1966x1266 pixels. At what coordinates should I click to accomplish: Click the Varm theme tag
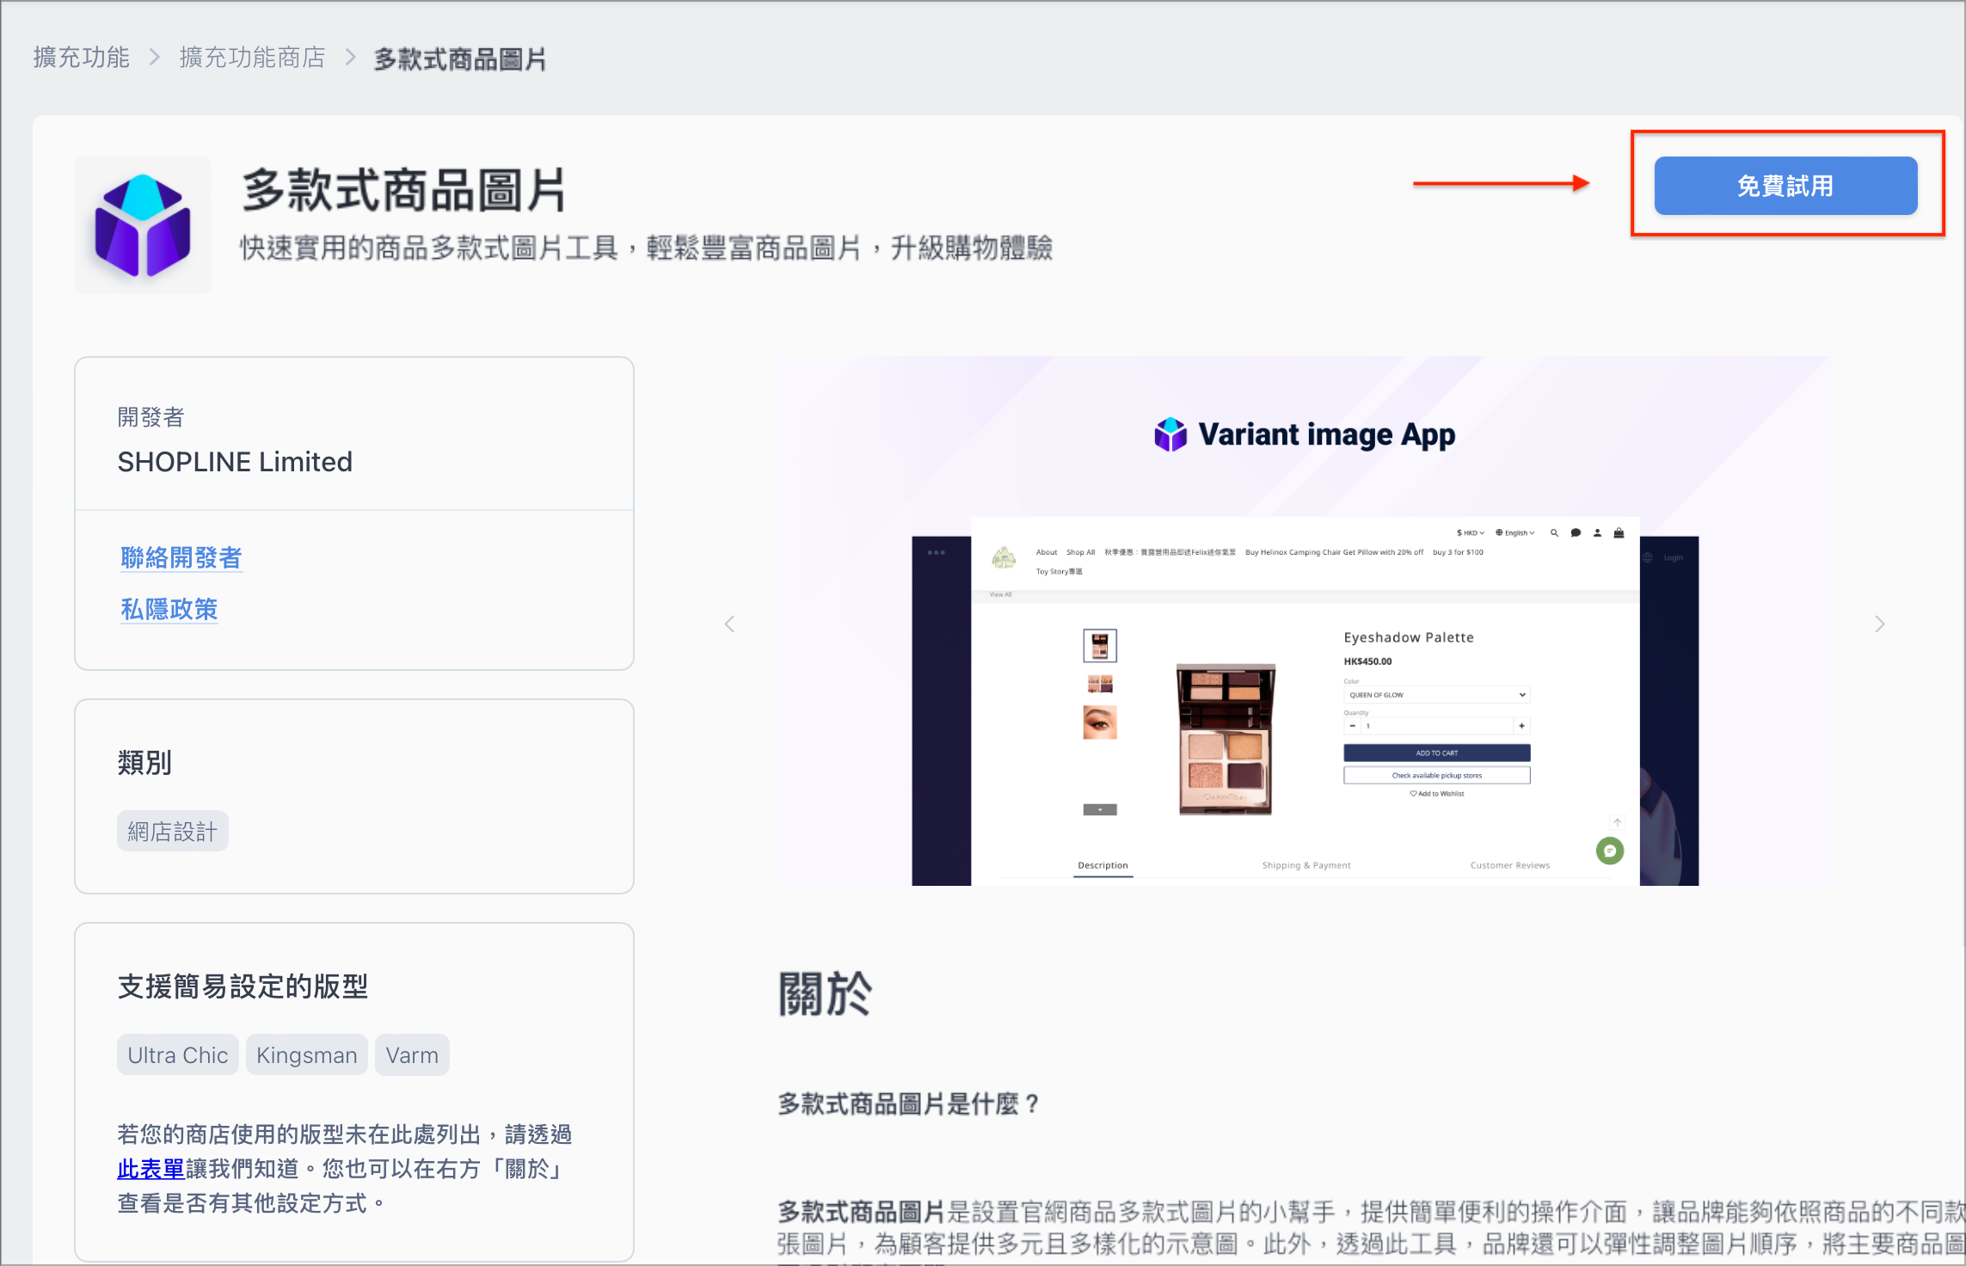(412, 1054)
